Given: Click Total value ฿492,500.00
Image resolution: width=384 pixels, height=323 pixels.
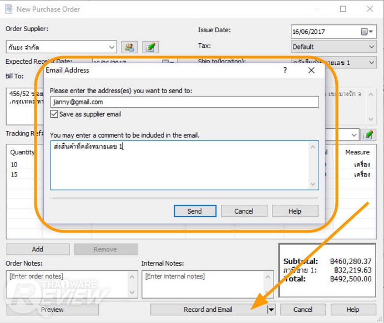Looking at the screenshot, I should coord(351,279).
